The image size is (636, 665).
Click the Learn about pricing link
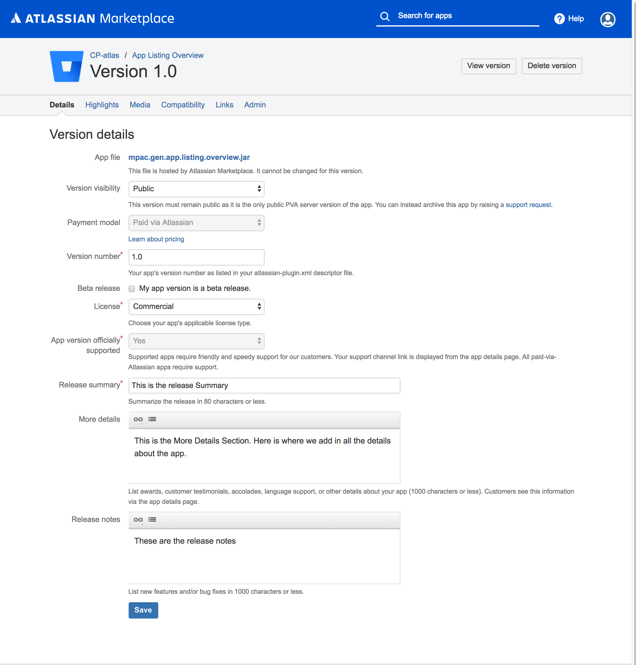[156, 239]
